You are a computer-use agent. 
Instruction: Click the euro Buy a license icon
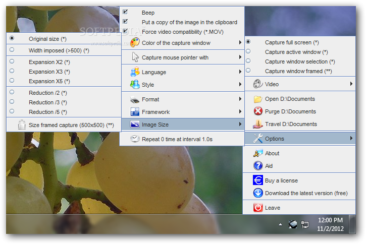tap(258, 180)
